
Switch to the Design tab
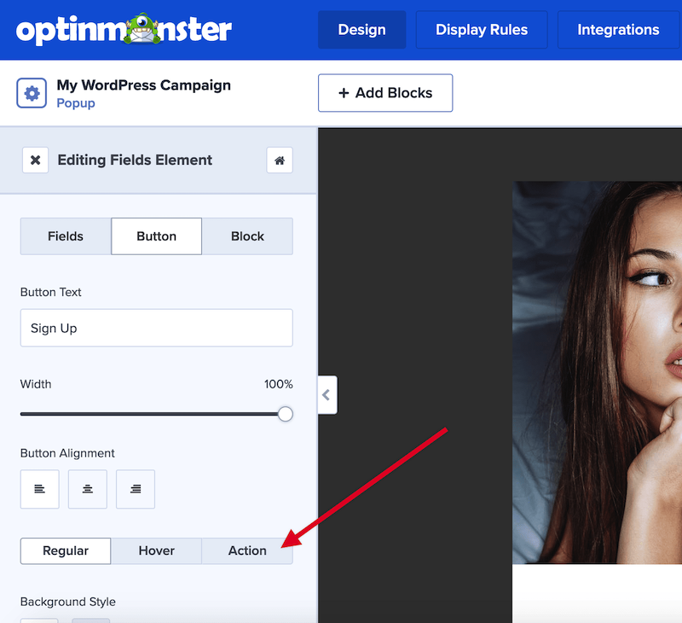(361, 30)
